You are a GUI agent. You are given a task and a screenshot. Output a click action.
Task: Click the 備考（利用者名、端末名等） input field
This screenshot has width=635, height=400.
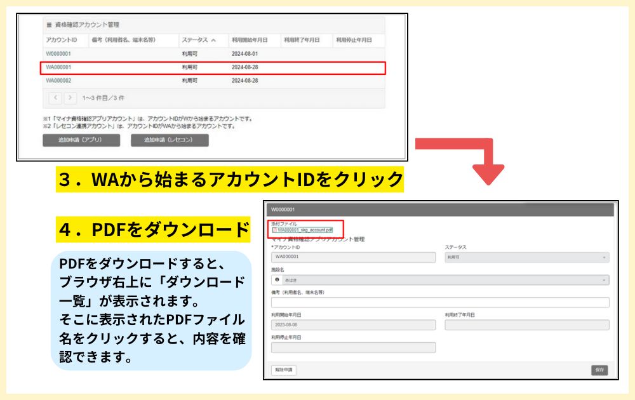439,302
